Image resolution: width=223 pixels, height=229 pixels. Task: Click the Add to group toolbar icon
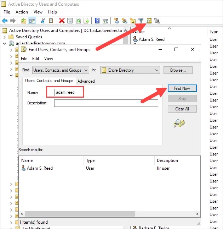[157, 21]
